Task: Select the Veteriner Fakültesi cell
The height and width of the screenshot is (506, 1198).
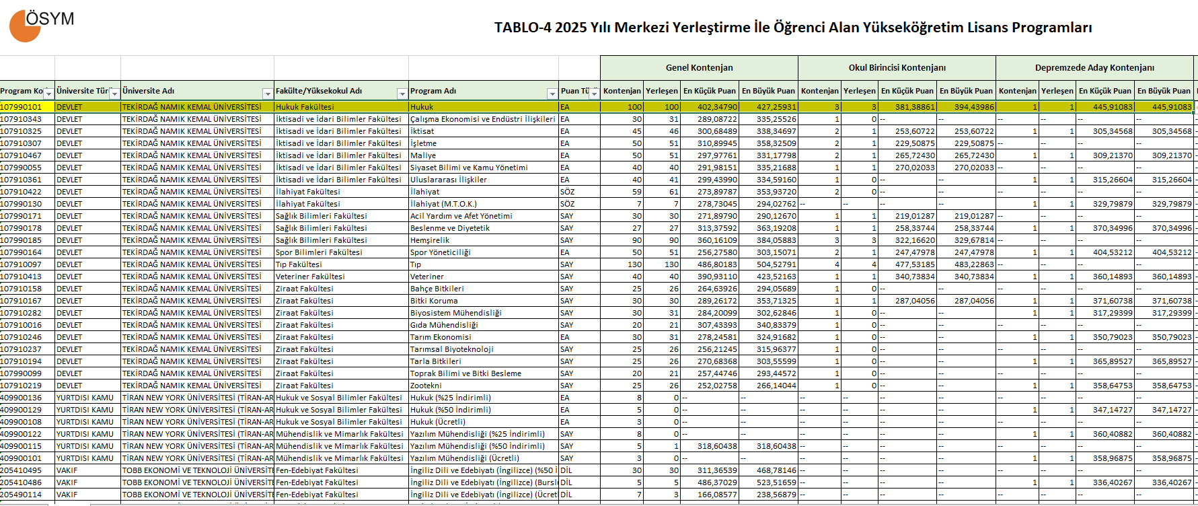Action: 341,277
